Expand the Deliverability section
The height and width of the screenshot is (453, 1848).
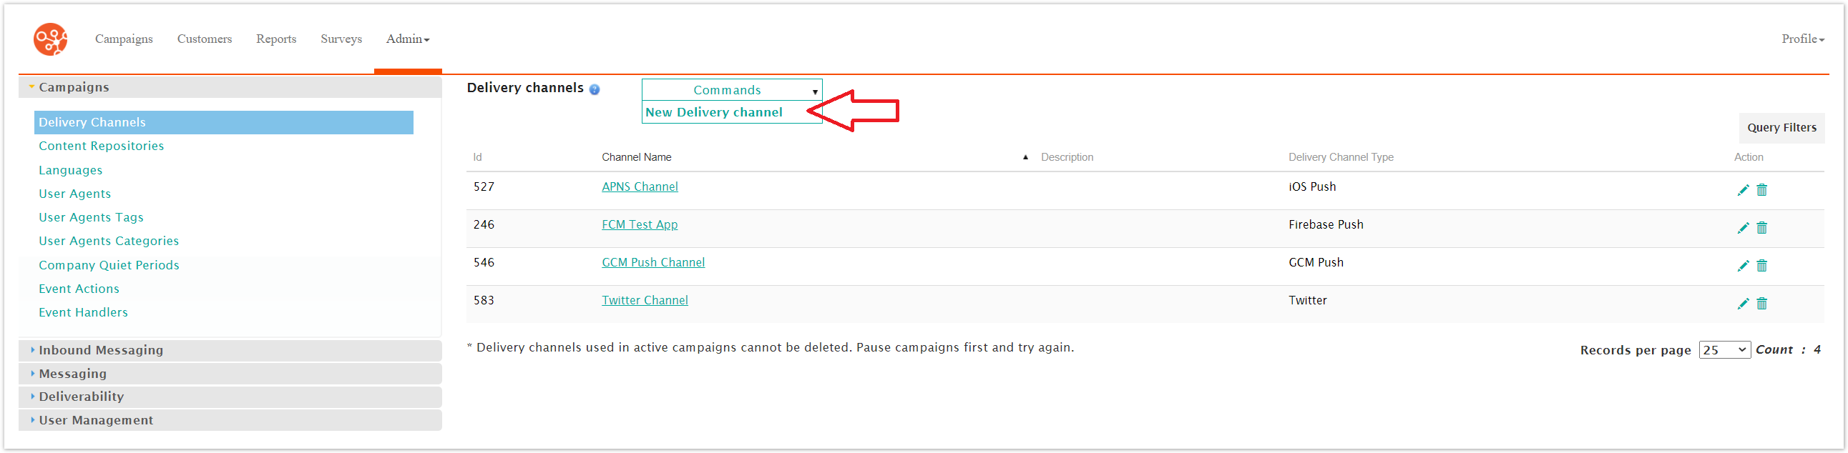tap(81, 397)
